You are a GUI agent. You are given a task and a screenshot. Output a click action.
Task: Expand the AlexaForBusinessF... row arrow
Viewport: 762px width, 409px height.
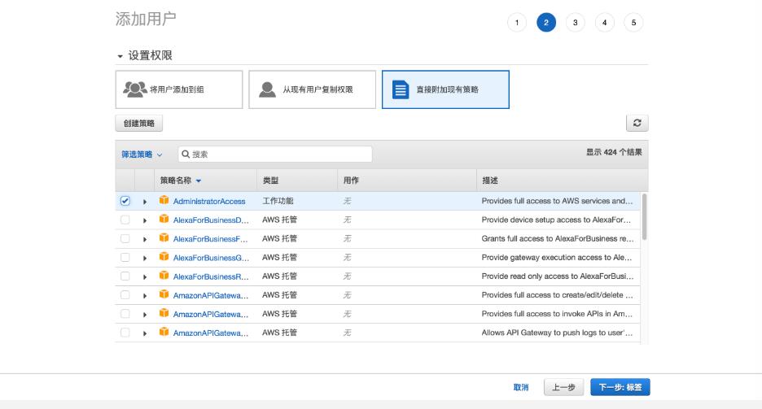pos(145,239)
